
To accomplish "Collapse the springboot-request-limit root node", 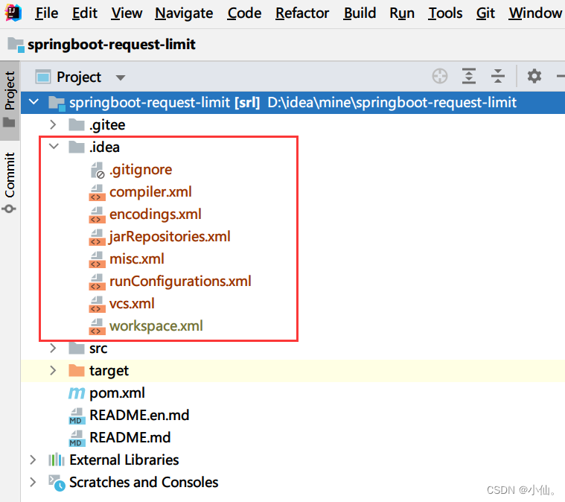I will 34,102.
